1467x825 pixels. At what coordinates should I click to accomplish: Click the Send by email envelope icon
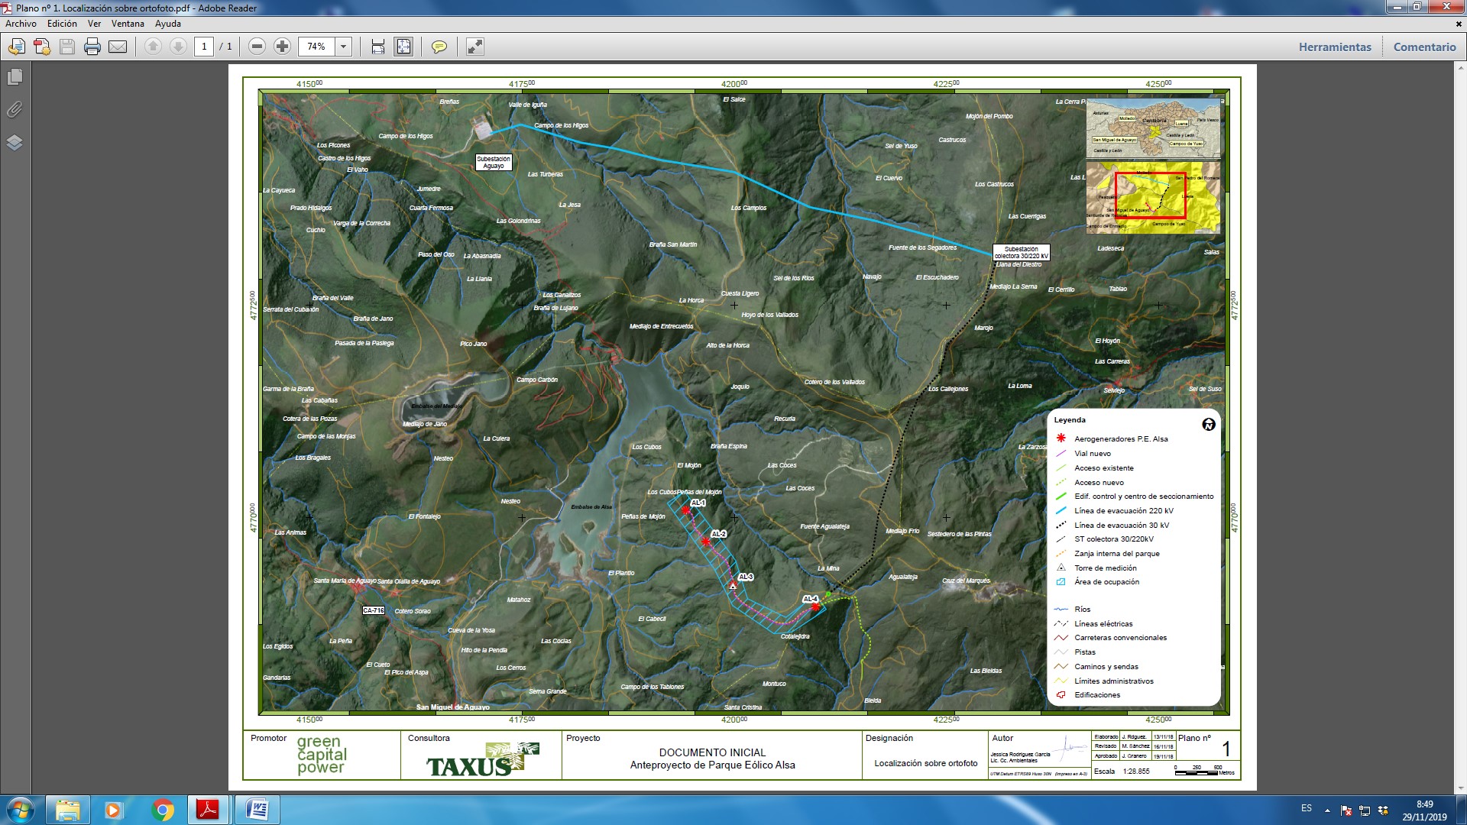pyautogui.click(x=118, y=47)
